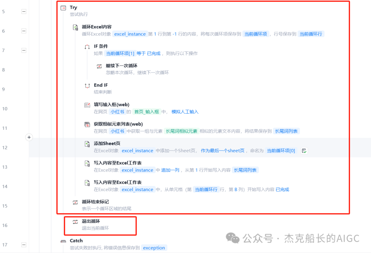This screenshot has width=371, height=253.
Task: Click the 退出循环 step icon
Action: point(75,222)
